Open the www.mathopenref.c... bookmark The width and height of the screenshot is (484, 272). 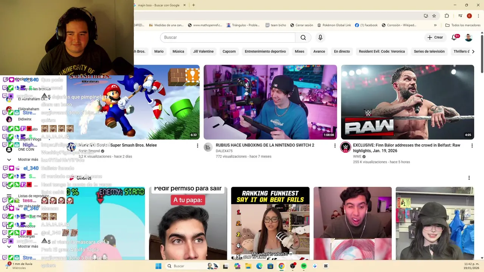pyautogui.click(x=205, y=25)
